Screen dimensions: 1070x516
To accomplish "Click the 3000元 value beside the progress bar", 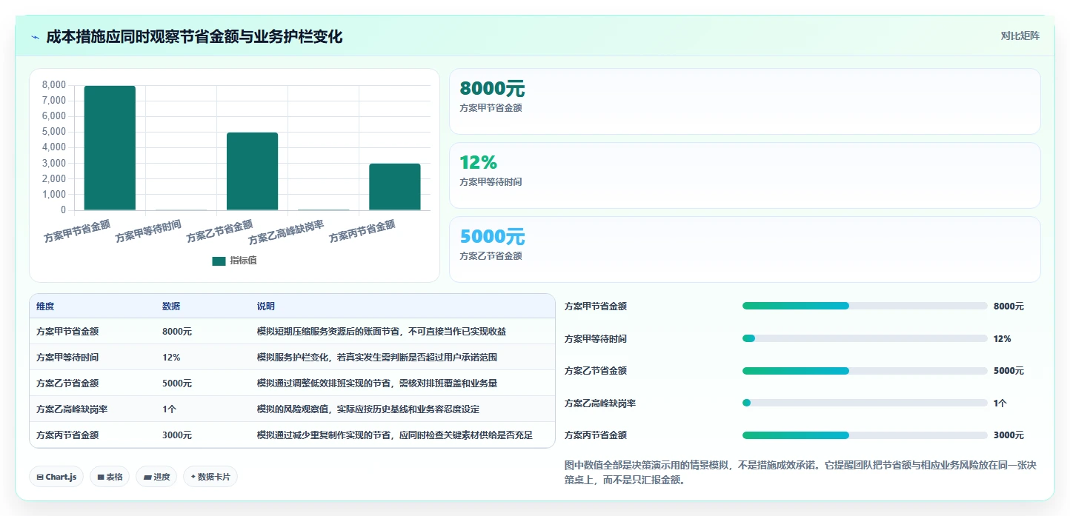I will [1008, 435].
